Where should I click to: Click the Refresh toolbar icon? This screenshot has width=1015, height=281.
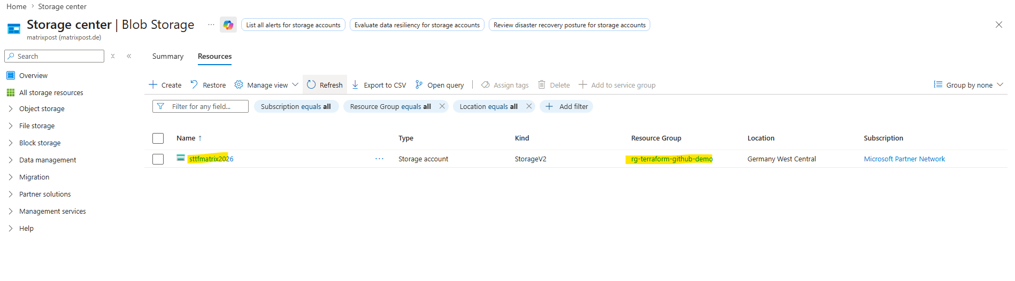311,84
